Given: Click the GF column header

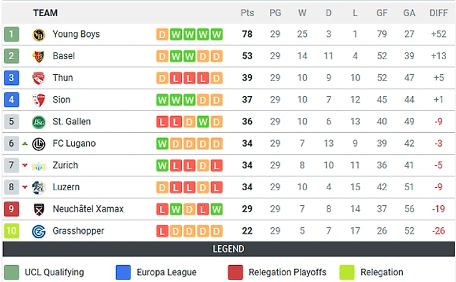Looking at the screenshot, I should point(382,12).
